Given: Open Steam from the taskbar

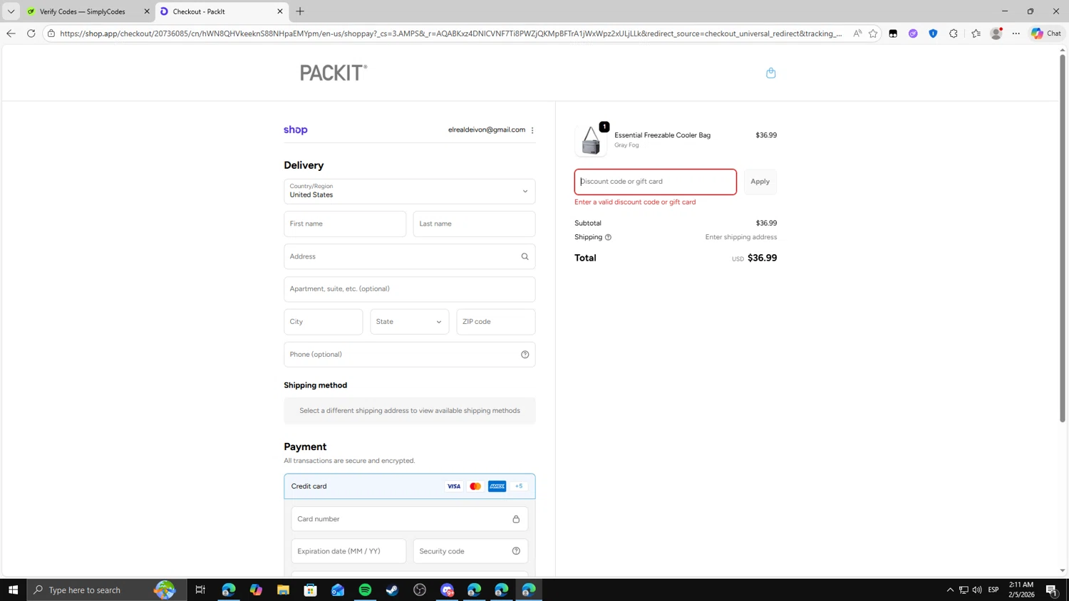Looking at the screenshot, I should coord(392,590).
